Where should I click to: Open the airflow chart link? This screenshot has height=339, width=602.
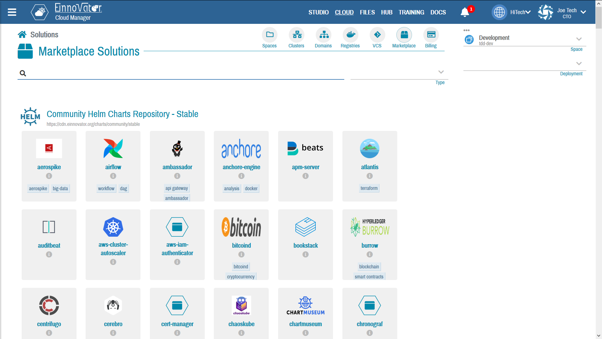(113, 167)
